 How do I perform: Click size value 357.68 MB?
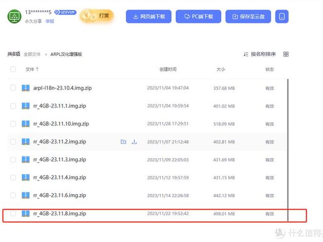tap(224, 88)
